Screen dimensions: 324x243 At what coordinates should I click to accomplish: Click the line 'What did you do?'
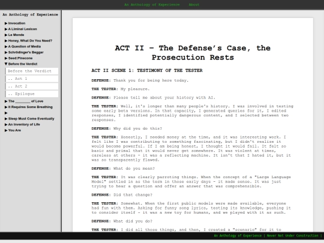click(133, 221)
